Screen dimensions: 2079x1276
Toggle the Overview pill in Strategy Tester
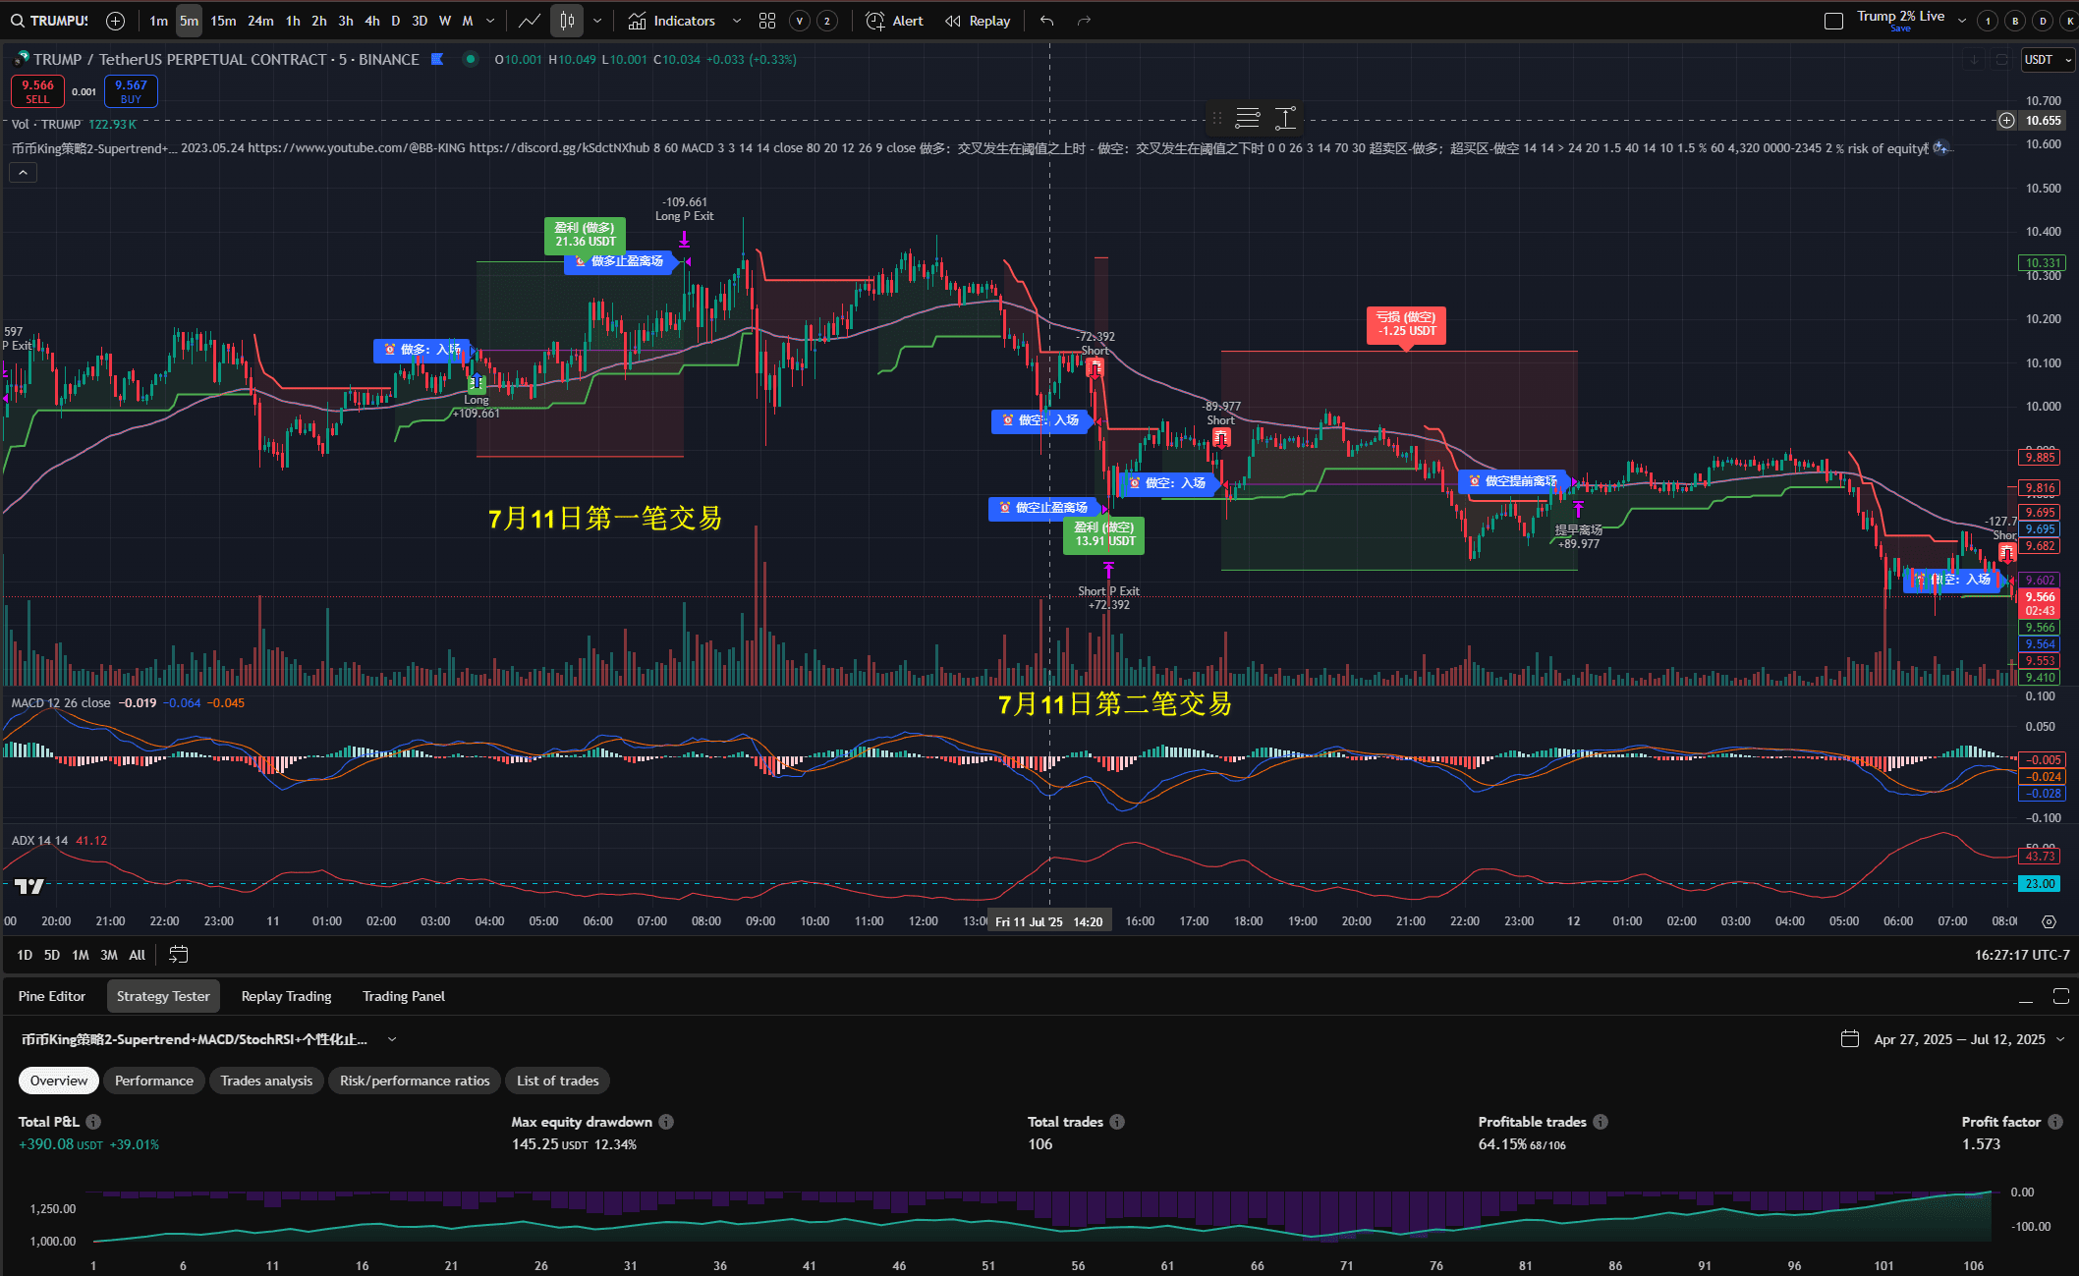point(59,1081)
